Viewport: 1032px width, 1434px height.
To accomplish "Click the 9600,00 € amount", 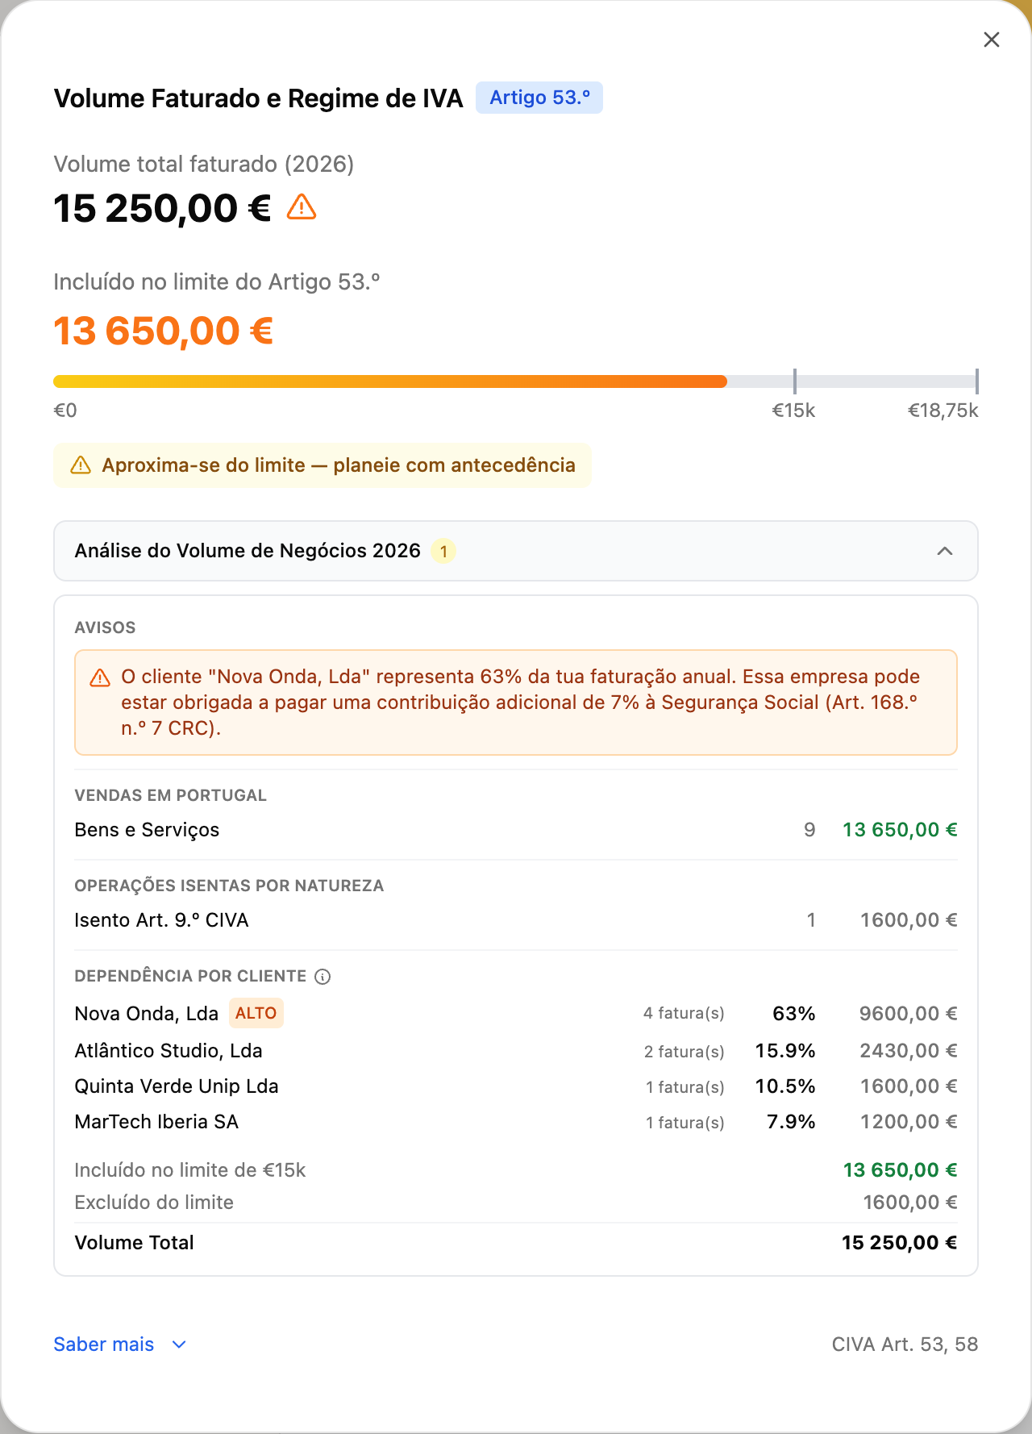I will tap(909, 1014).
